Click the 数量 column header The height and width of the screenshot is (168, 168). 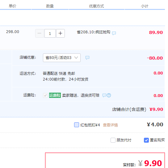(x=50, y=6)
